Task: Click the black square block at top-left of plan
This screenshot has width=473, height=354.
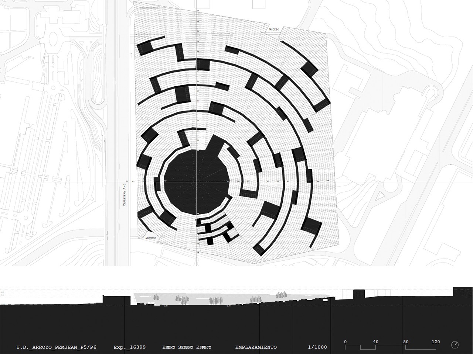Action: 144,48
